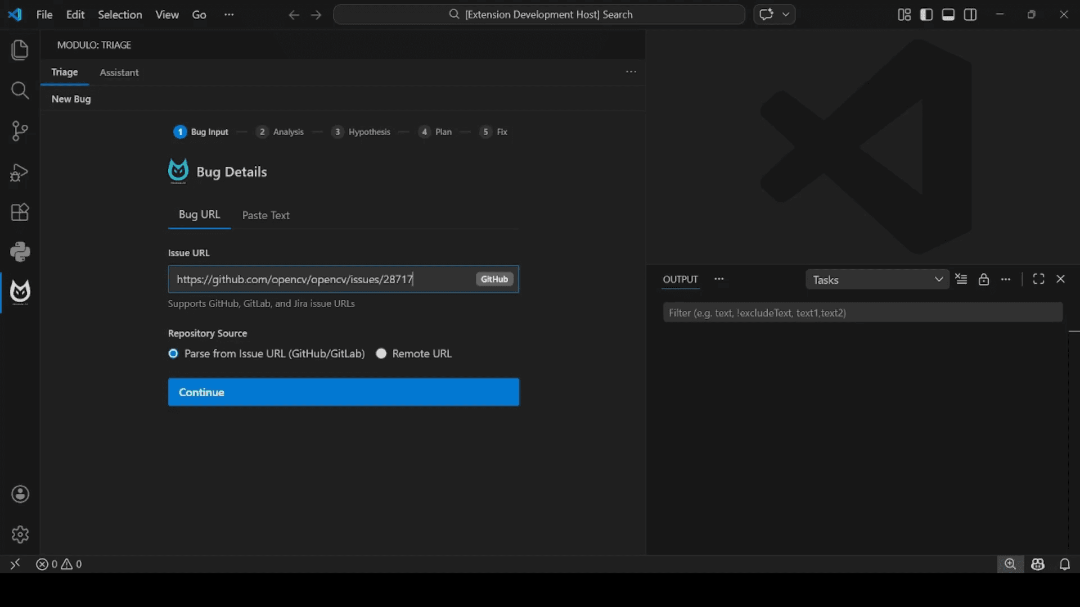This screenshot has width=1080, height=607.
Task: Switch to the Assistant tab
Action: 119,73
